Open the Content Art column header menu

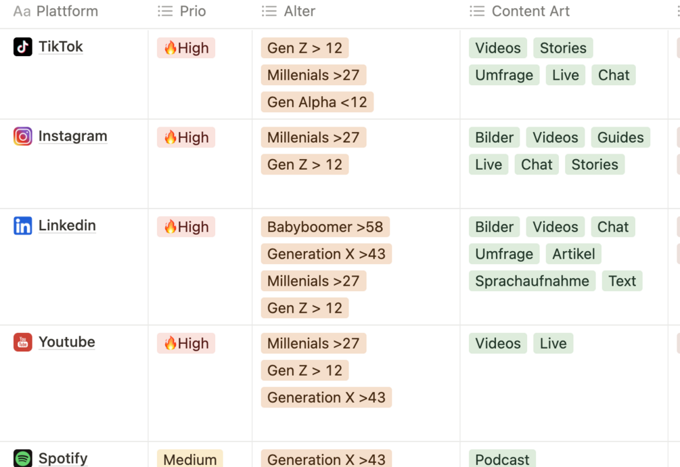click(x=530, y=11)
